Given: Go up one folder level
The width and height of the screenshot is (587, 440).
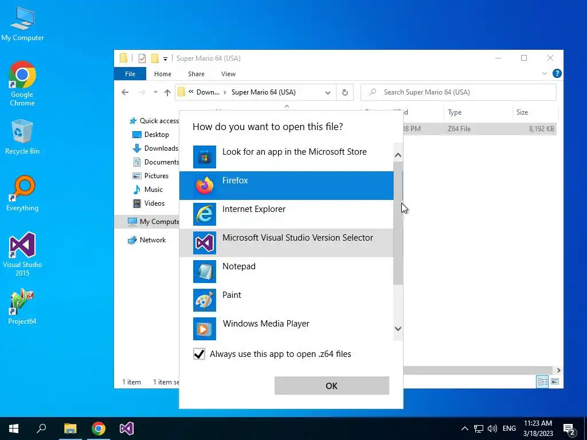Looking at the screenshot, I should (x=167, y=92).
